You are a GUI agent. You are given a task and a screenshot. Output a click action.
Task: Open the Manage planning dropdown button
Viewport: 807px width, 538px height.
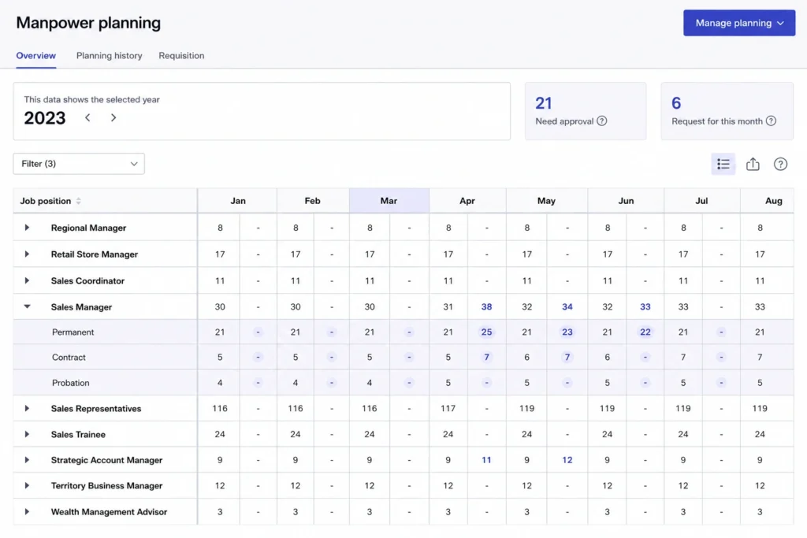(738, 23)
